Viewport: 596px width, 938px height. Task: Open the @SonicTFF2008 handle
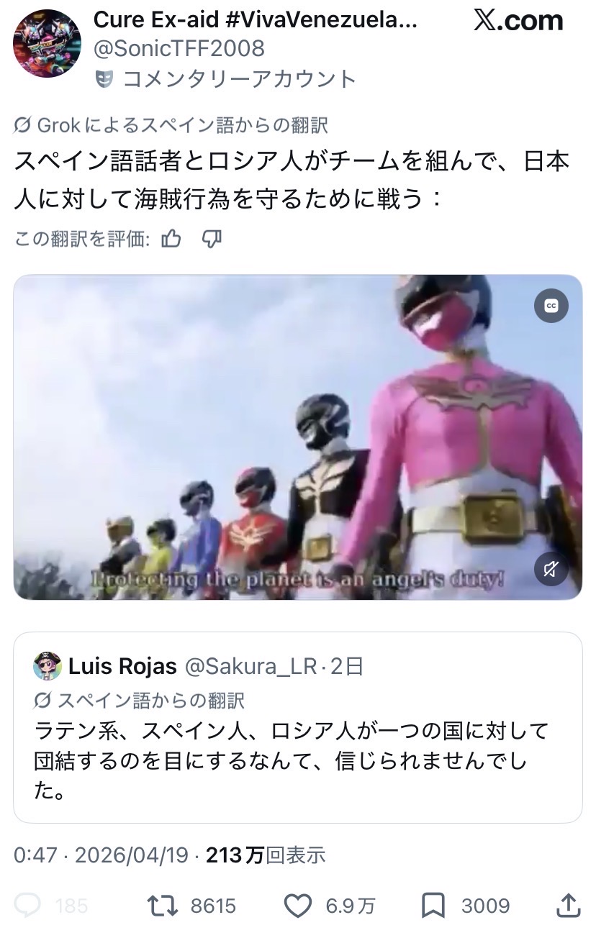click(179, 48)
